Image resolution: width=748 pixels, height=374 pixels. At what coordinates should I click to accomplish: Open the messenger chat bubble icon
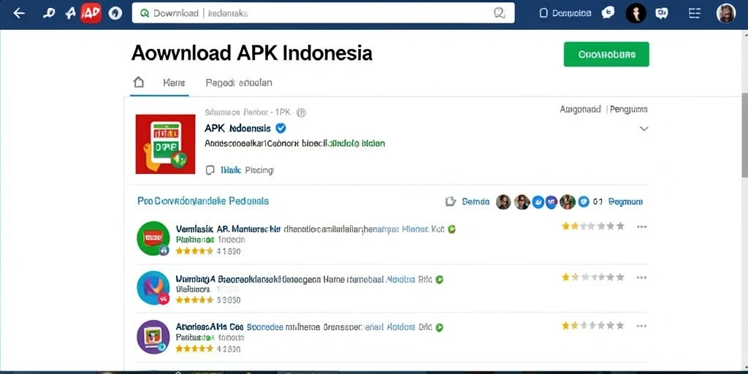click(x=608, y=13)
